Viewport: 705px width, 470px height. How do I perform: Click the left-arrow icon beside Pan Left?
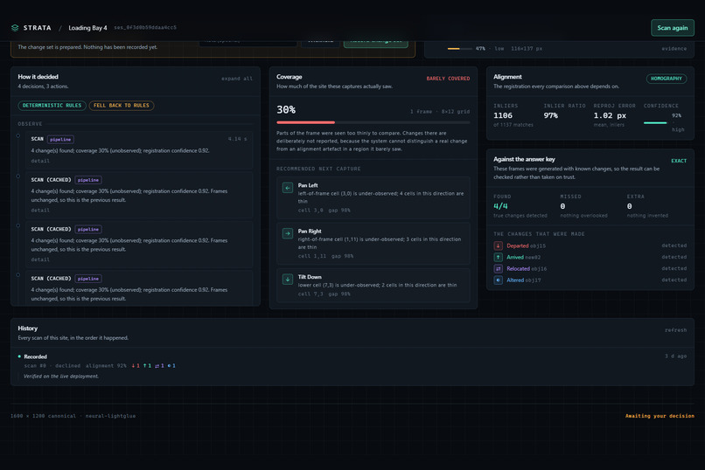point(288,188)
